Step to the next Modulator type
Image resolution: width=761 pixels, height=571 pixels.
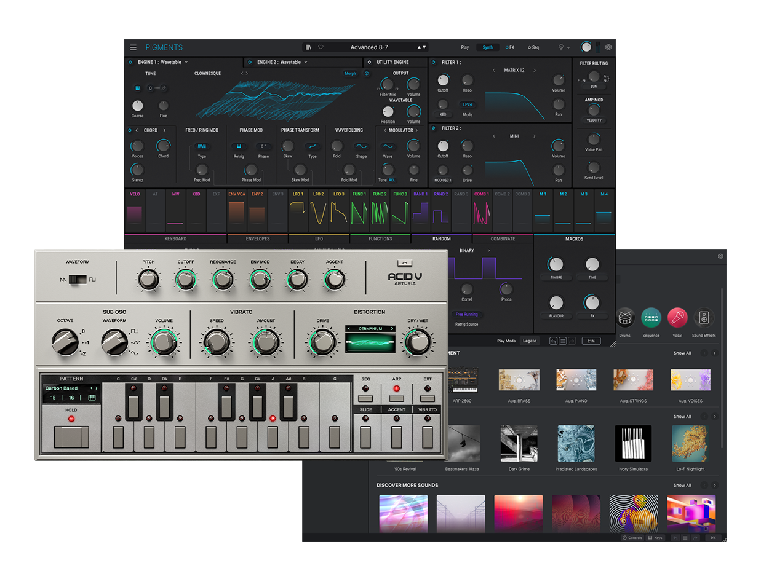(x=416, y=130)
